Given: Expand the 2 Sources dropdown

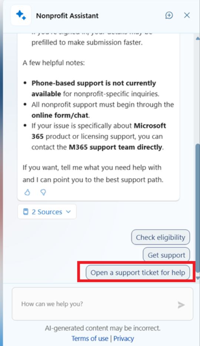Looking at the screenshot, I should coord(47,212).
